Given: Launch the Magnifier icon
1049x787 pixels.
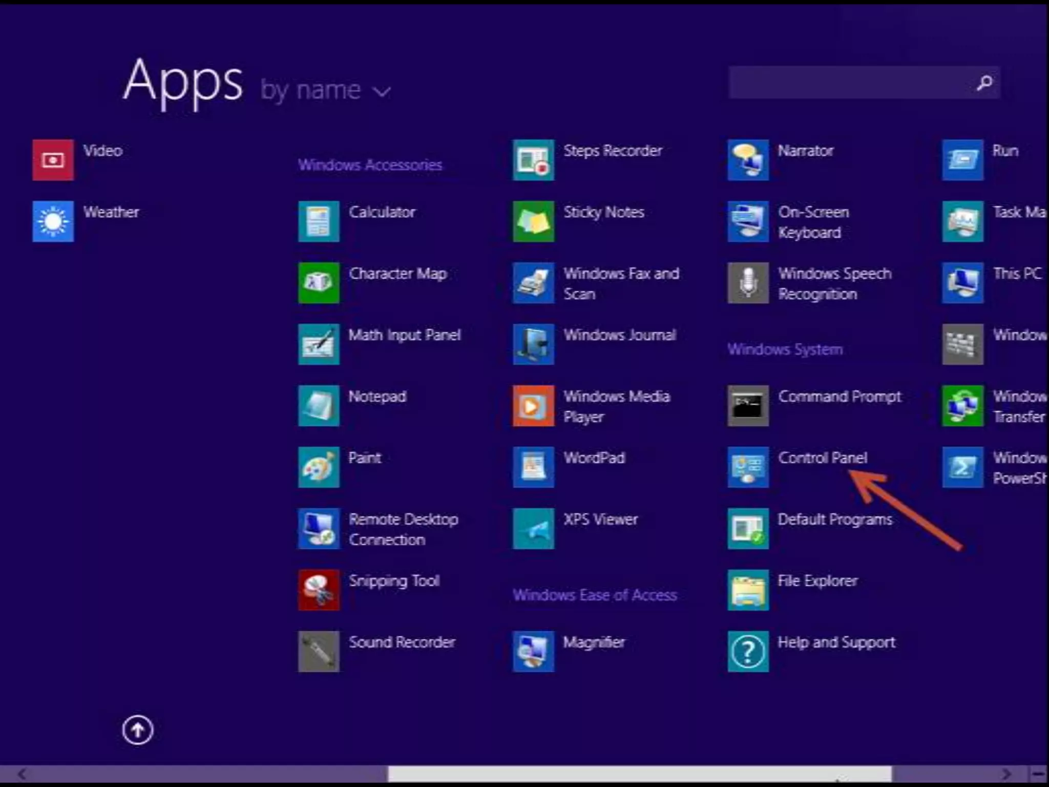Looking at the screenshot, I should (533, 652).
